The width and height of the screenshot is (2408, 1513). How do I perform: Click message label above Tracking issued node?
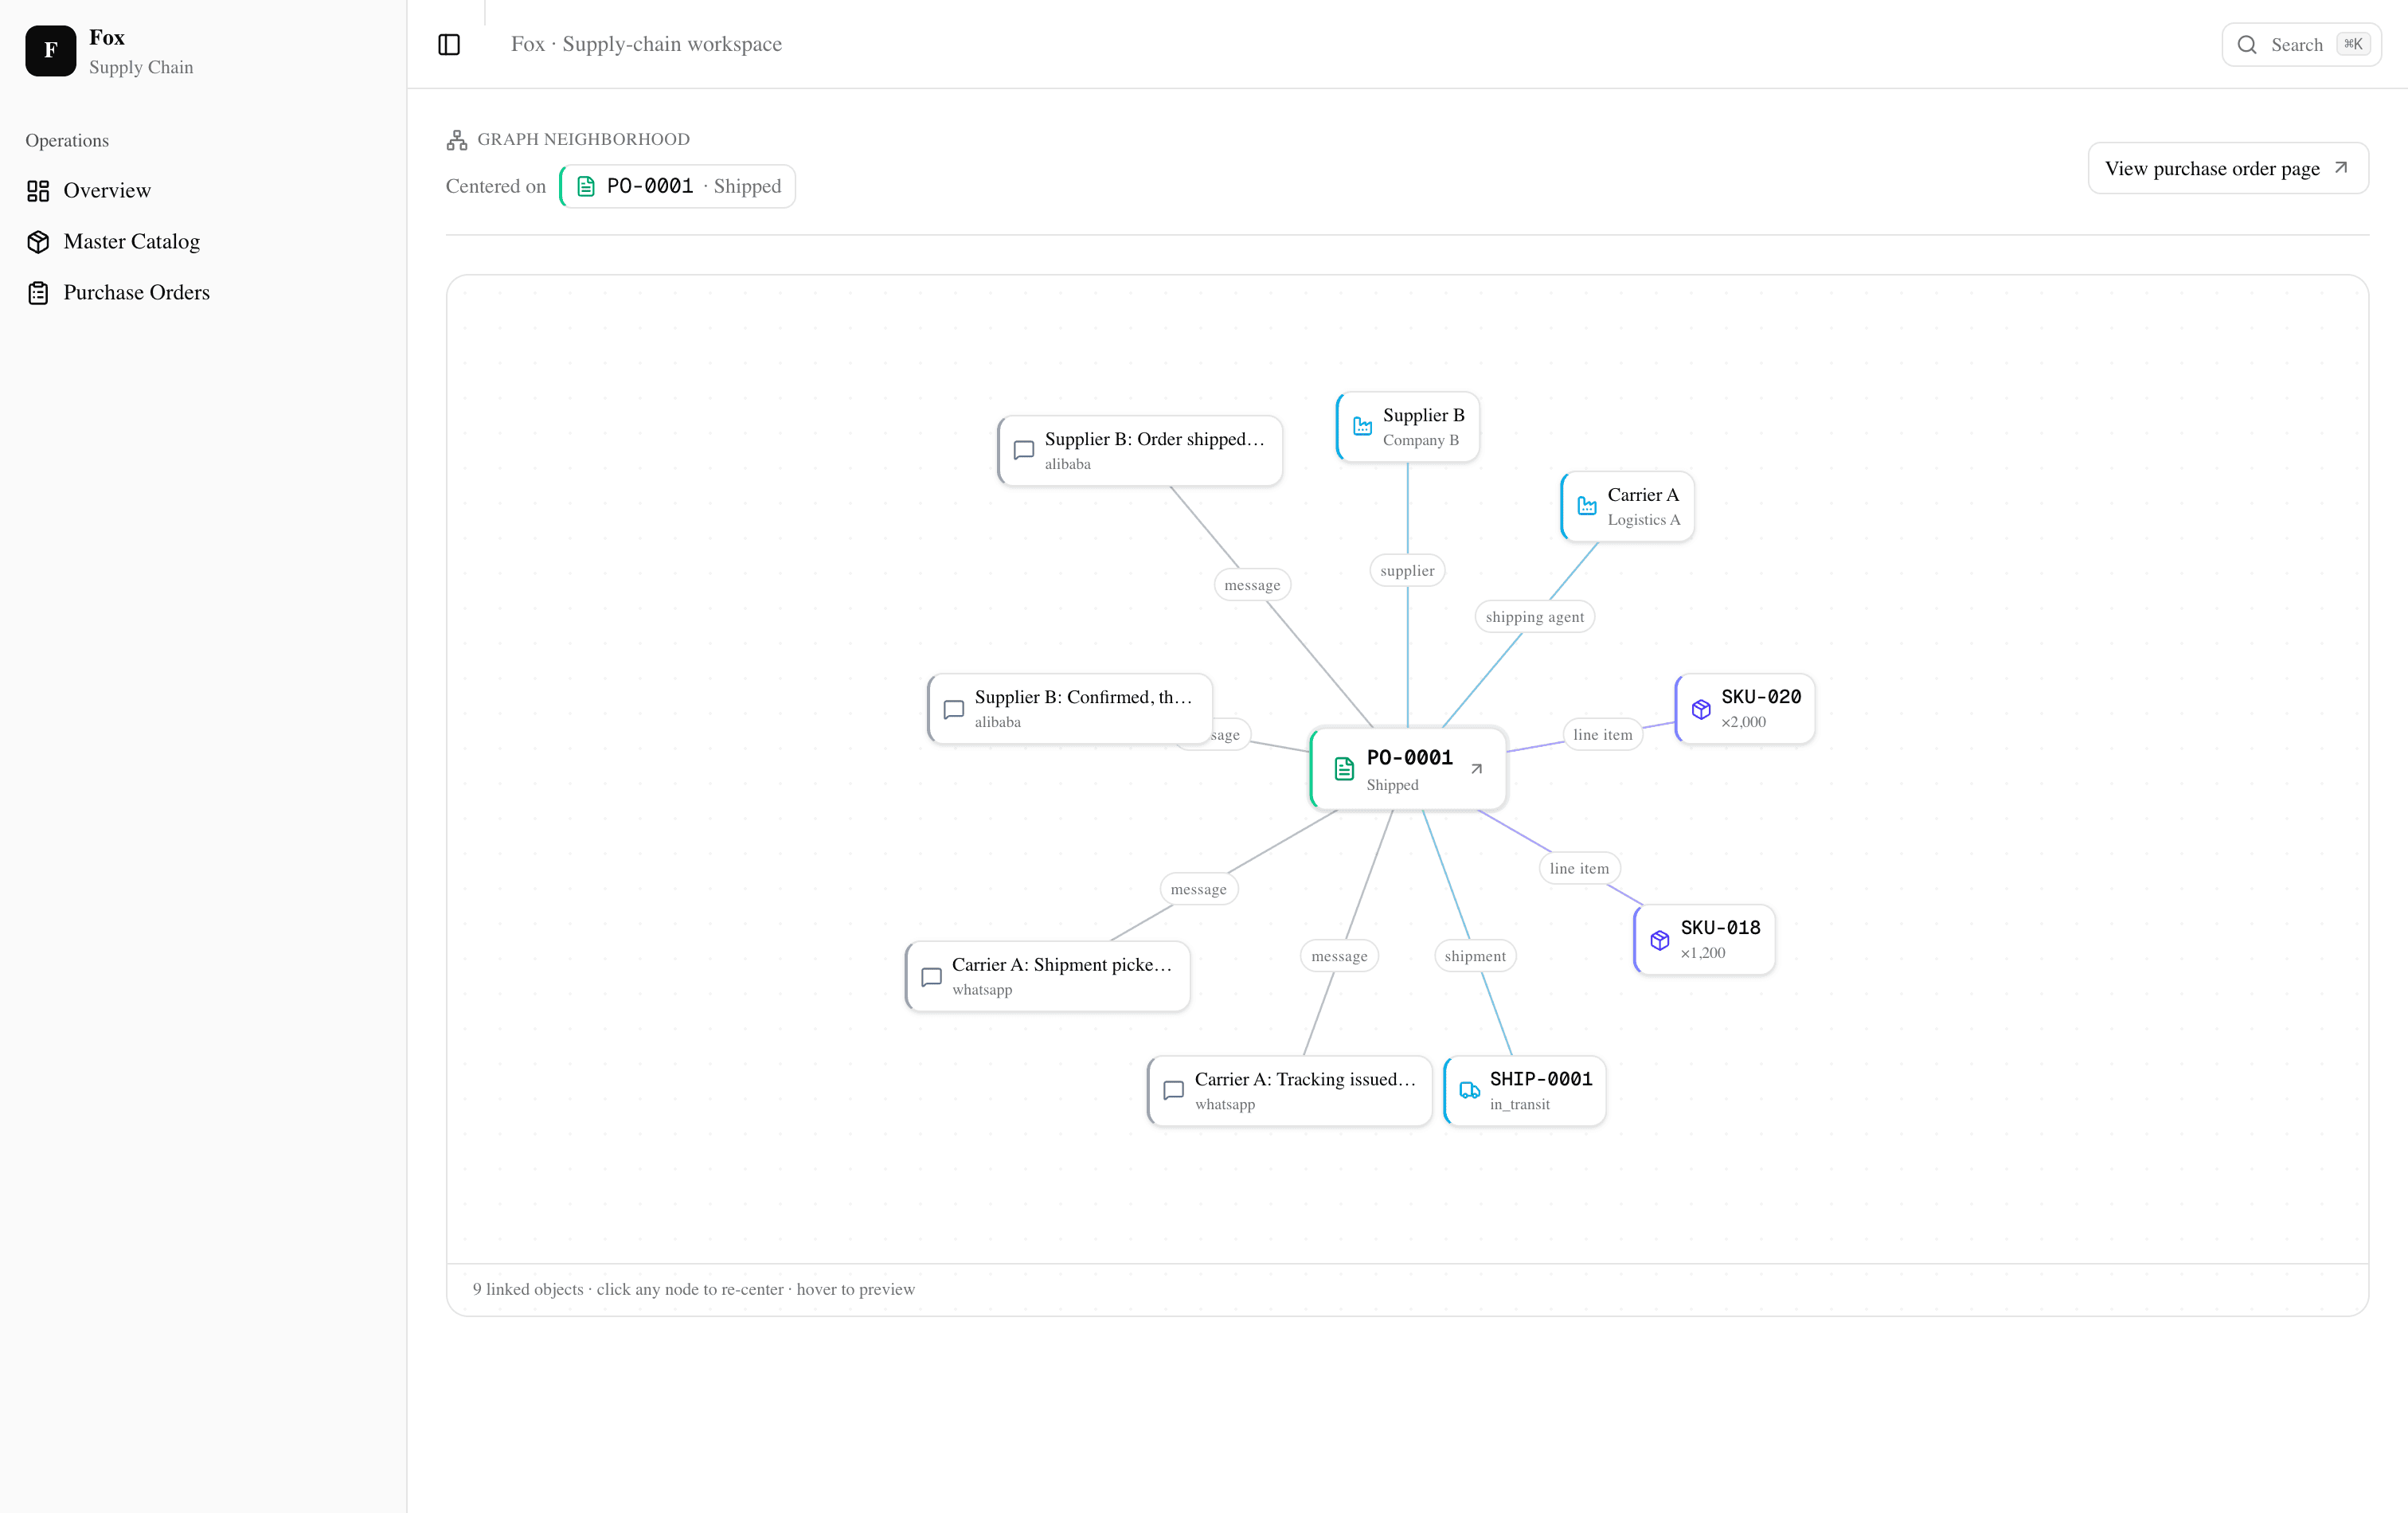point(1339,956)
